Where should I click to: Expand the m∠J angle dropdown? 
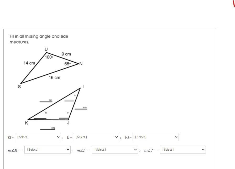click(183, 150)
